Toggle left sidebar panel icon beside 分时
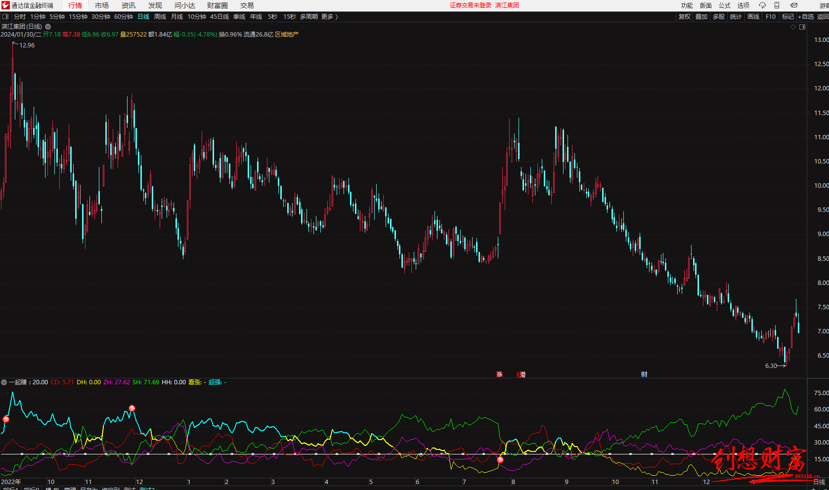This screenshot has height=490, width=829. click(5, 17)
